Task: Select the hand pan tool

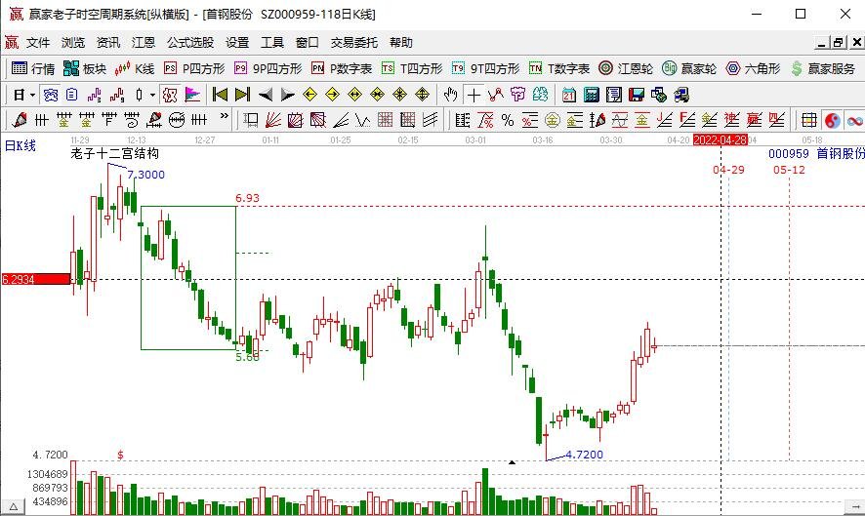Action: (451, 96)
